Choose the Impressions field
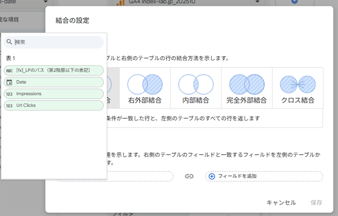 point(54,94)
